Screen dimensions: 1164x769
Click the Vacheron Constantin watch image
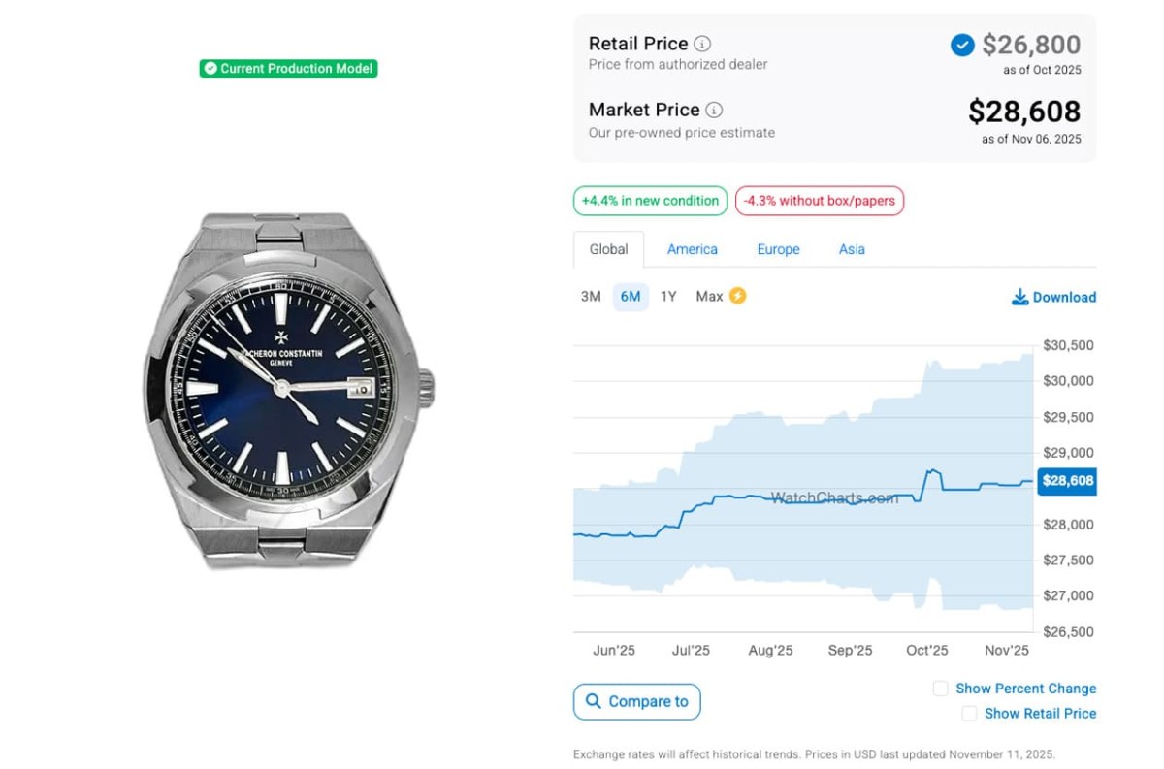289,389
